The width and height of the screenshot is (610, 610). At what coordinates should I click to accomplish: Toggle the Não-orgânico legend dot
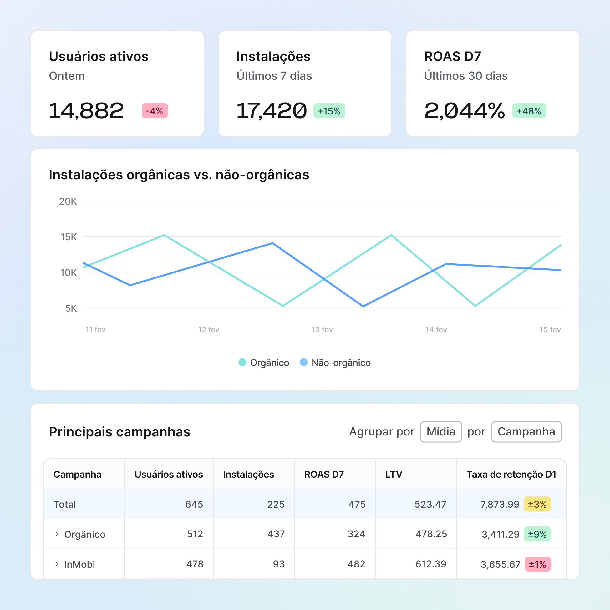pyautogui.click(x=303, y=363)
